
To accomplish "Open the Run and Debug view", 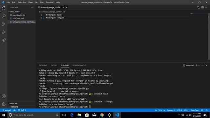I will pos(4,32).
